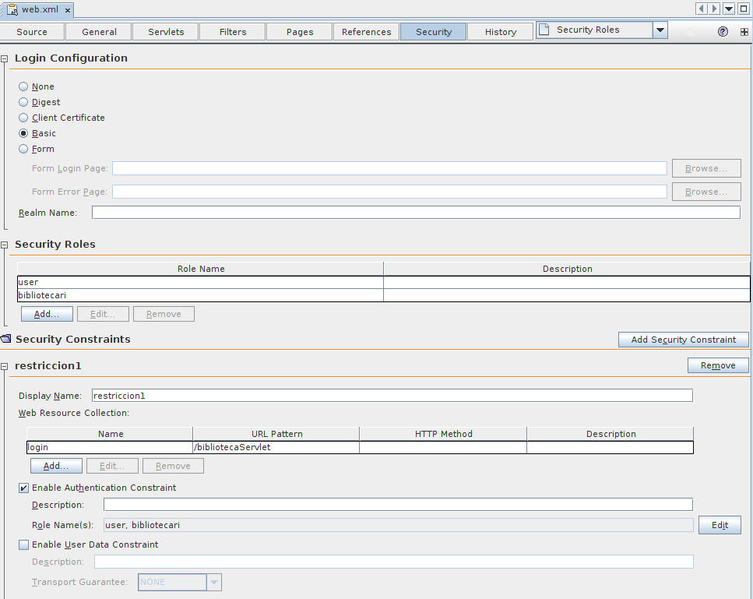This screenshot has height=599, width=753.
Task: Click the Security Constraints folder icon
Action: 5,339
